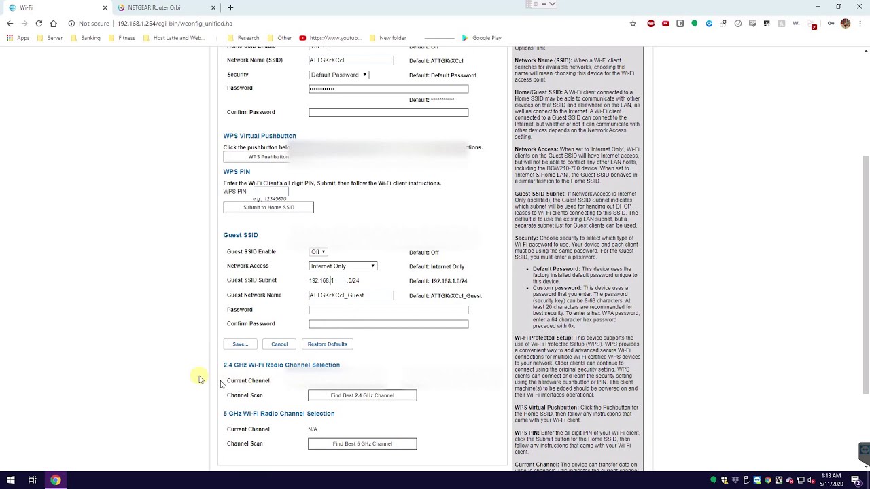Viewport: 870px width, 489px height.
Task: Click the Home SSID Password field
Action: coord(388,88)
